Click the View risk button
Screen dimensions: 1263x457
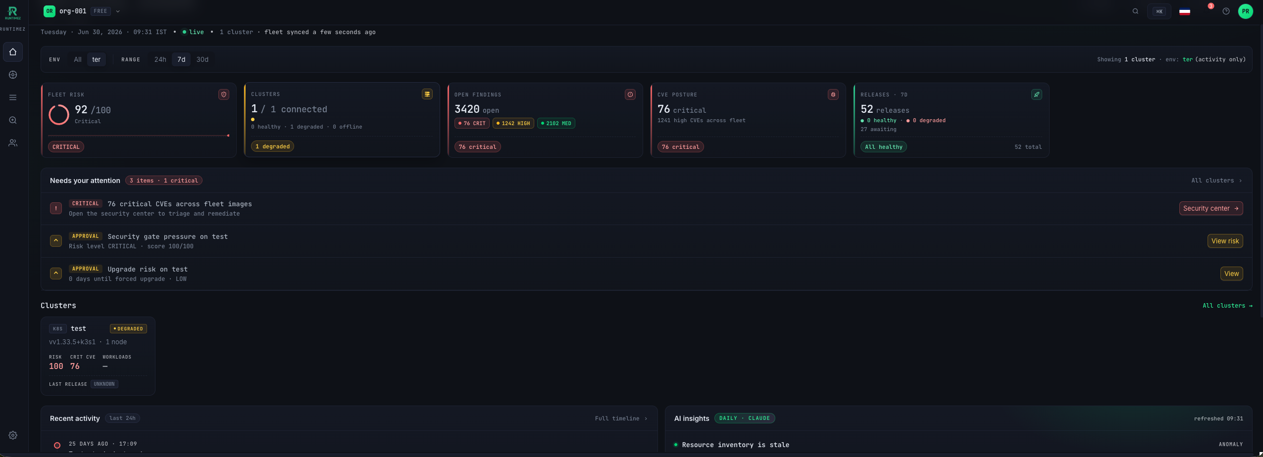pos(1225,241)
